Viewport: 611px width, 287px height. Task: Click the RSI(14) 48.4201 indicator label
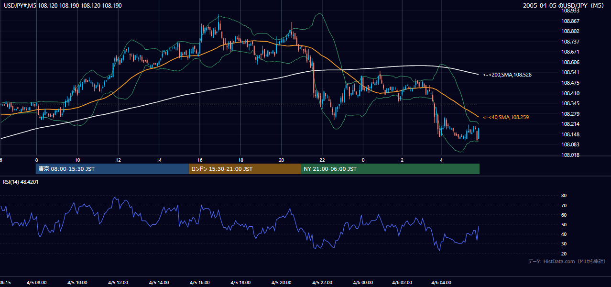click(x=21, y=182)
